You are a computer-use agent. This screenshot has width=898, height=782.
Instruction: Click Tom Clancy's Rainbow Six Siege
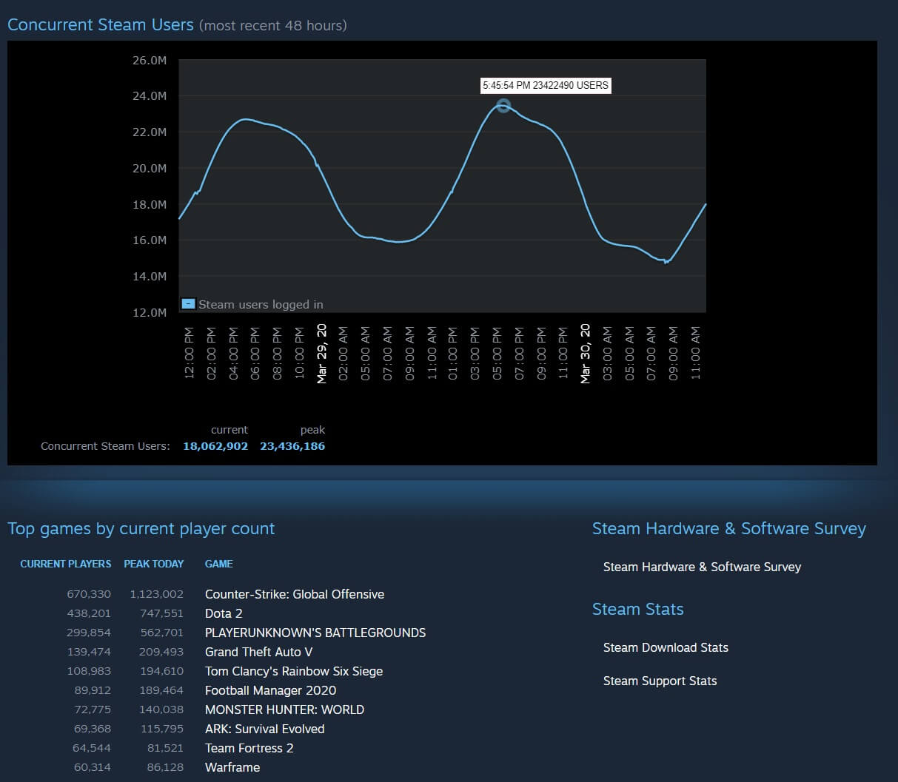[293, 671]
